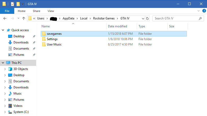Expand the 3D Objects node
Viewport: 207px width, 116px height.
5,69
